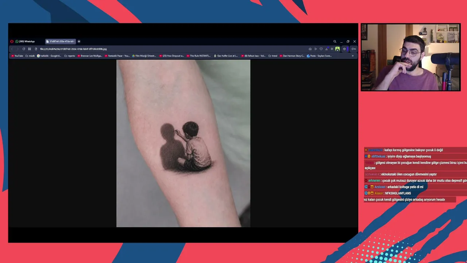This screenshot has height=263, width=467.
Task: Go back to the previous page
Action: [12, 49]
